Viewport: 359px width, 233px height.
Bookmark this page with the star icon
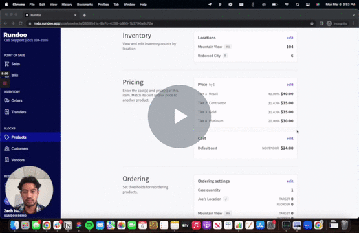[312, 23]
